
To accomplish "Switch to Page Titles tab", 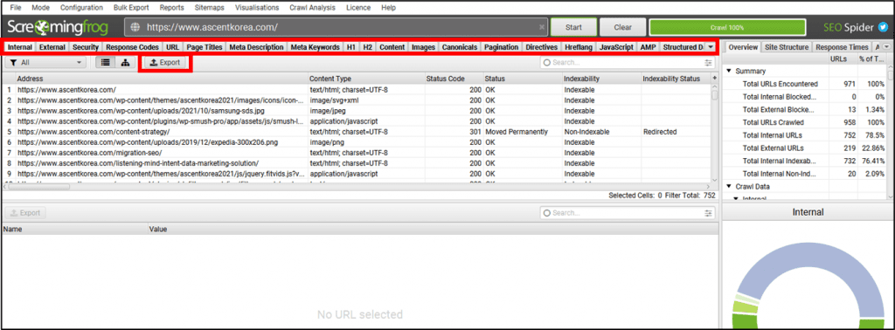I will [x=204, y=47].
